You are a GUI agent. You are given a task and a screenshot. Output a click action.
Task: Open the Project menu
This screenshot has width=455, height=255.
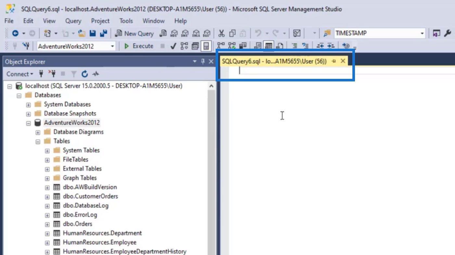point(100,21)
